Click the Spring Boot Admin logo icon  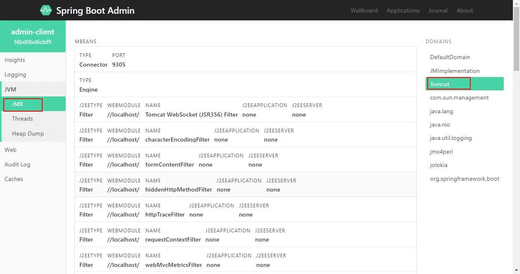(46, 10)
